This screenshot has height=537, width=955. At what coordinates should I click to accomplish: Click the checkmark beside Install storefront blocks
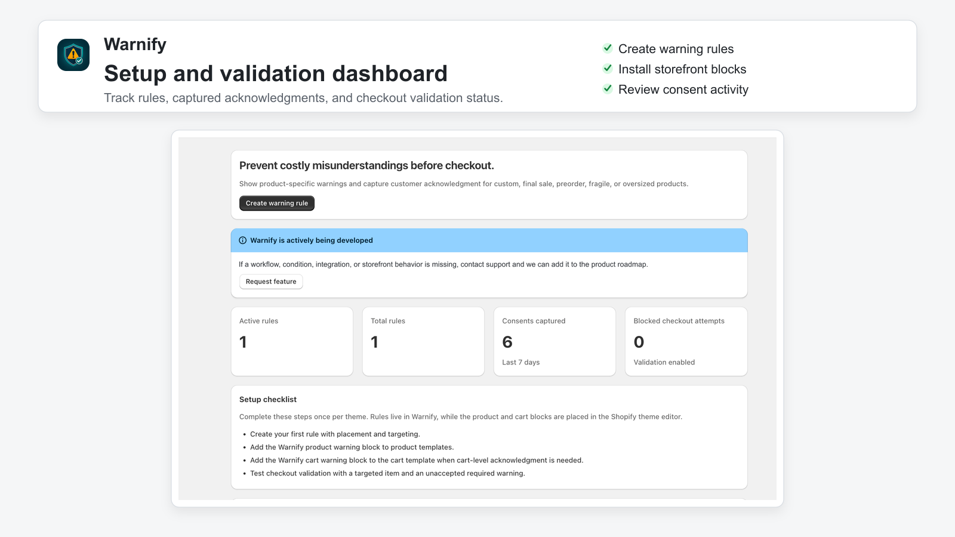608,69
